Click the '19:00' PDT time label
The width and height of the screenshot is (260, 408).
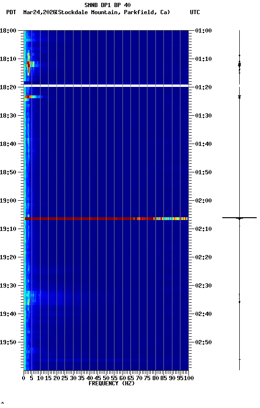tap(8, 201)
